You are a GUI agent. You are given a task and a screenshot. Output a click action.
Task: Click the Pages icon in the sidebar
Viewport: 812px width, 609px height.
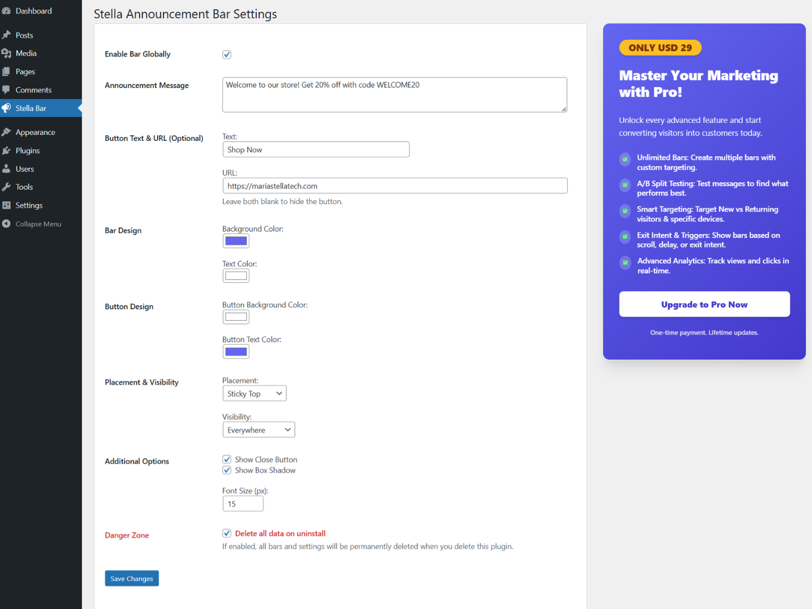pos(8,72)
